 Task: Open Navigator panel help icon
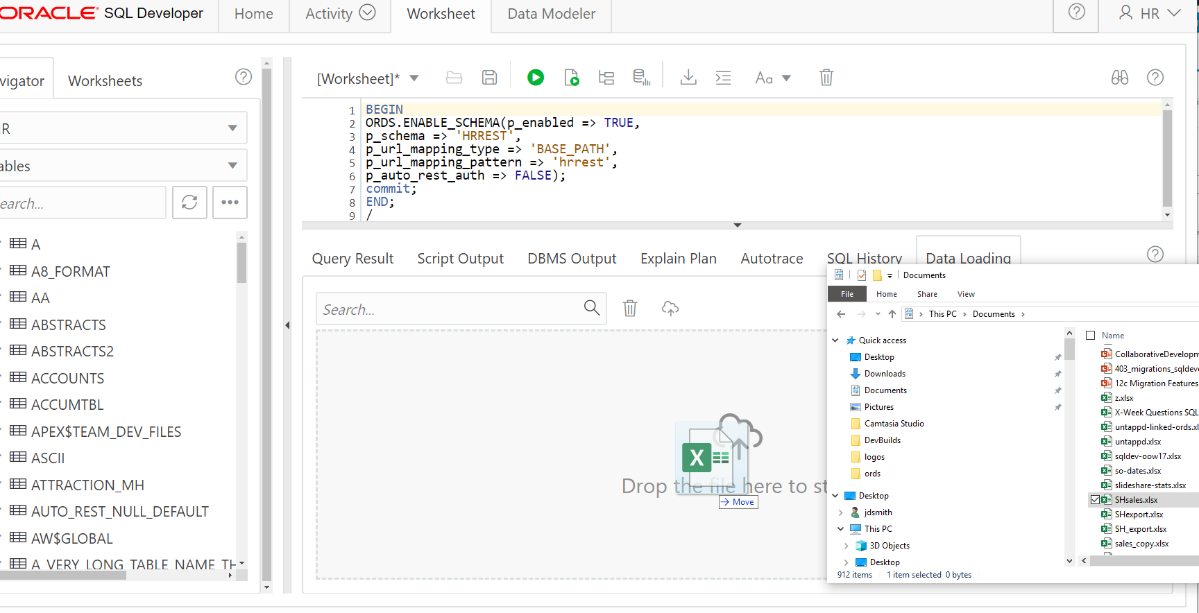[244, 77]
